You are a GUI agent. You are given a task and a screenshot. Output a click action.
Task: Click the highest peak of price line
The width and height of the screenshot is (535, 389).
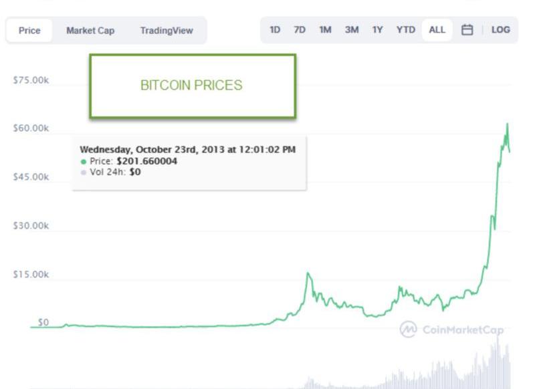508,124
